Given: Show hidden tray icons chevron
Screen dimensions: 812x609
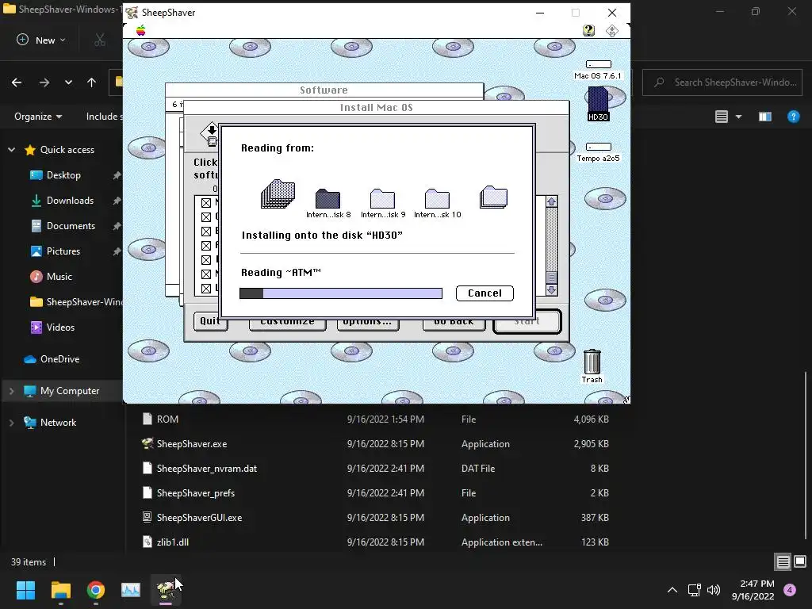Looking at the screenshot, I should point(672,590).
